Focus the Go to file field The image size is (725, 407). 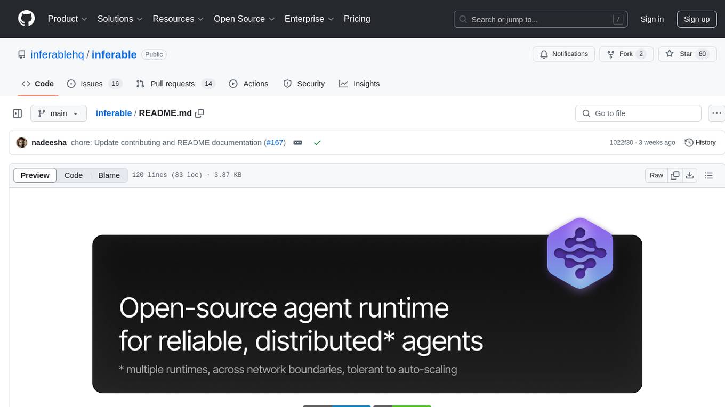click(x=638, y=113)
